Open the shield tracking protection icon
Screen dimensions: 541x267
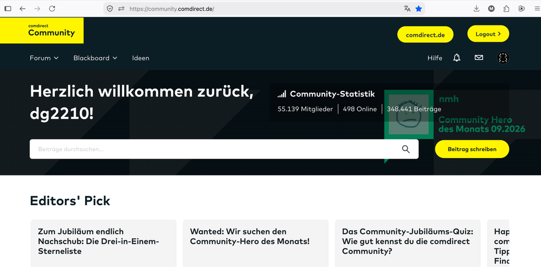(110, 9)
